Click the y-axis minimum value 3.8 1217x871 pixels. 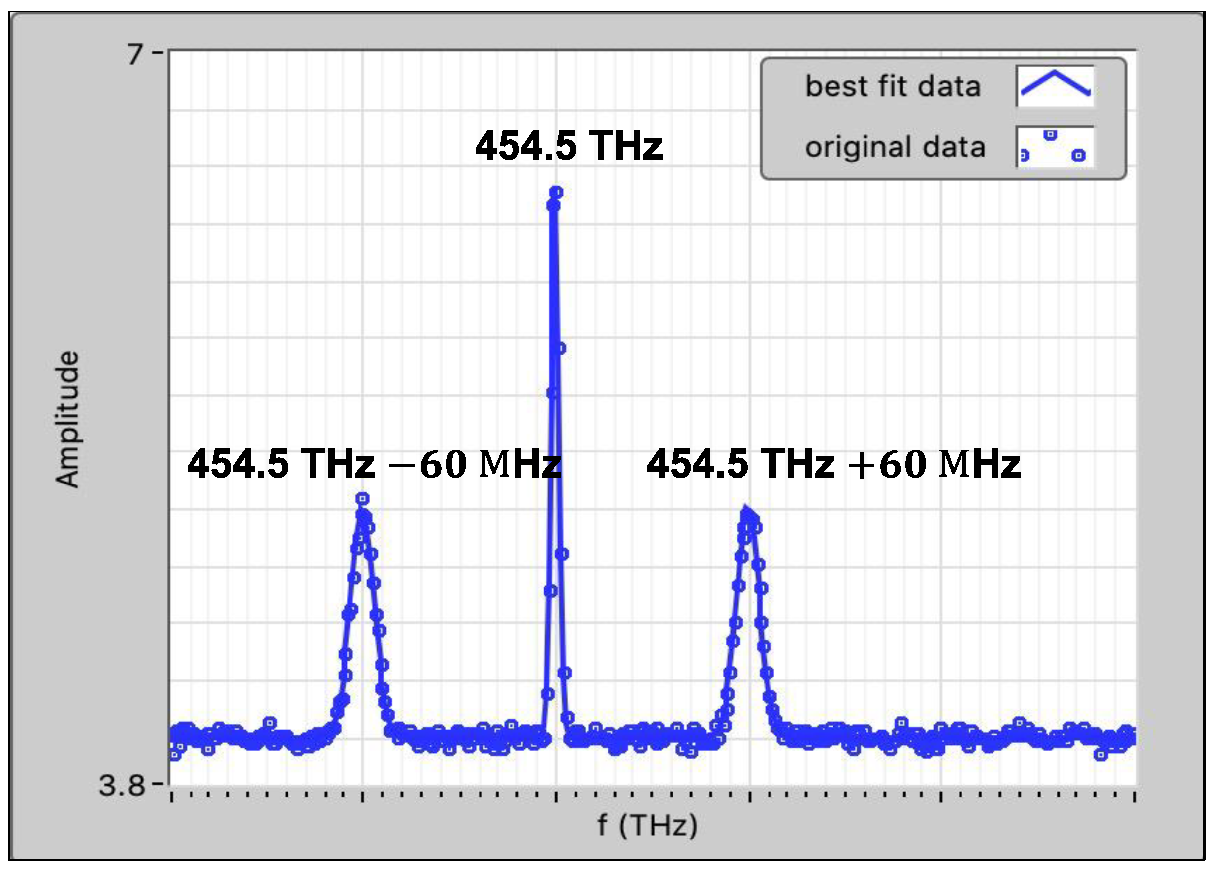(122, 786)
